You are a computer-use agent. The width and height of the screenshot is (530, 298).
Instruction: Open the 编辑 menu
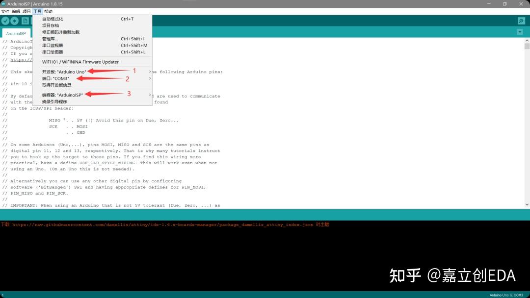tap(17, 11)
